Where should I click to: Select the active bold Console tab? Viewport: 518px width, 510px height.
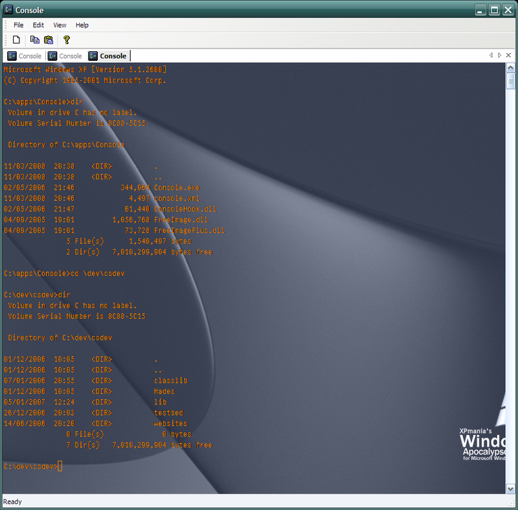[107, 56]
